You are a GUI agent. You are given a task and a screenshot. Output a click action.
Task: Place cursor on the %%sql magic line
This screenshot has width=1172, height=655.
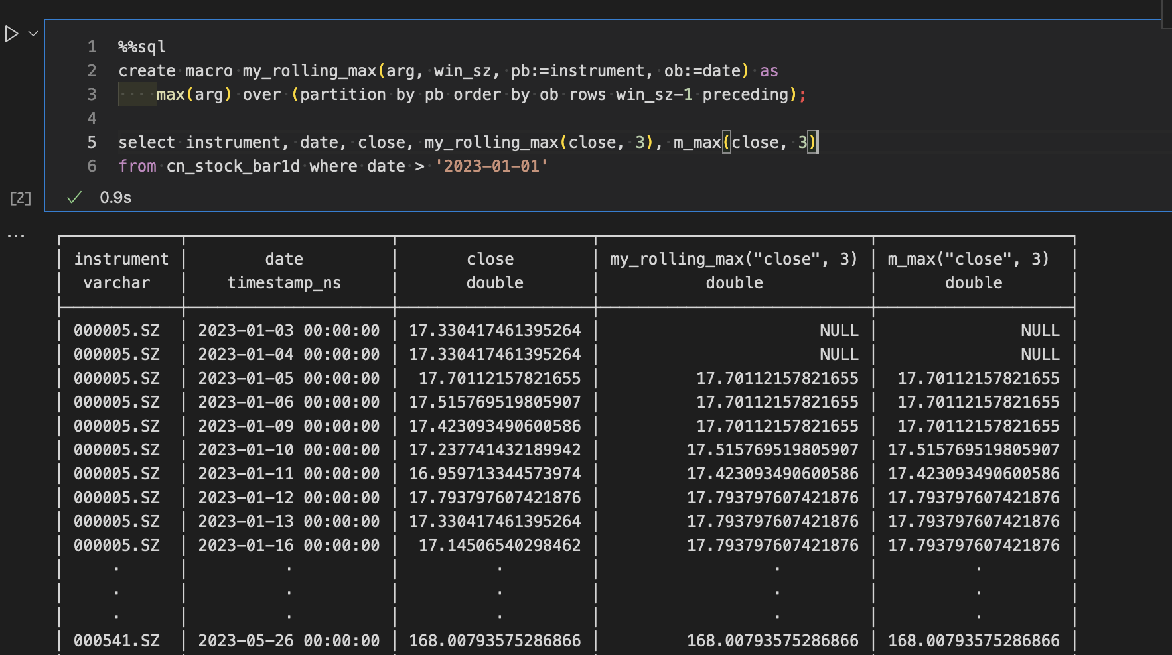click(142, 47)
